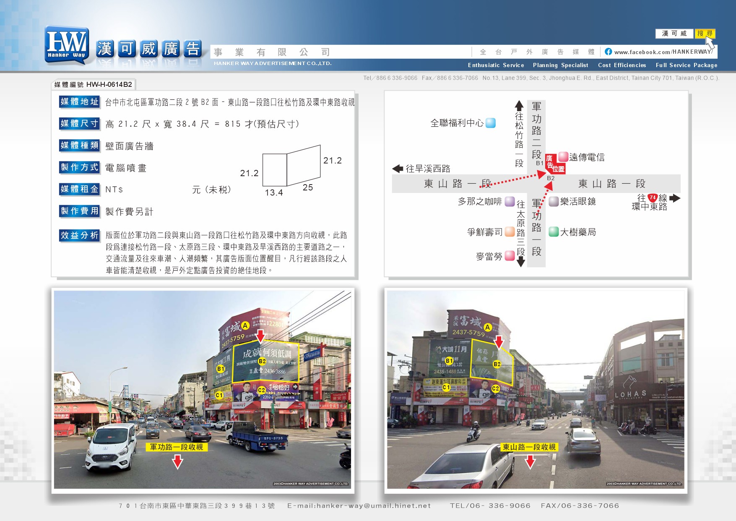Click the pink 麥當勞 map marker
This screenshot has width=736, height=521.
510,256
